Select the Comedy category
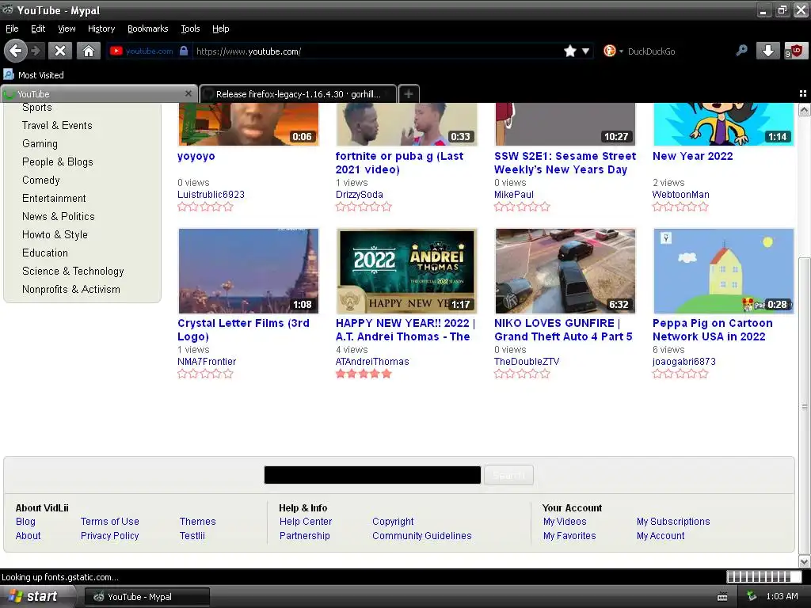 point(41,180)
